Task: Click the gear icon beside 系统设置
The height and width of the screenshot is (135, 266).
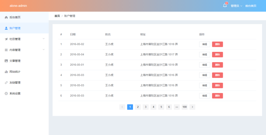Action: pos(6,93)
